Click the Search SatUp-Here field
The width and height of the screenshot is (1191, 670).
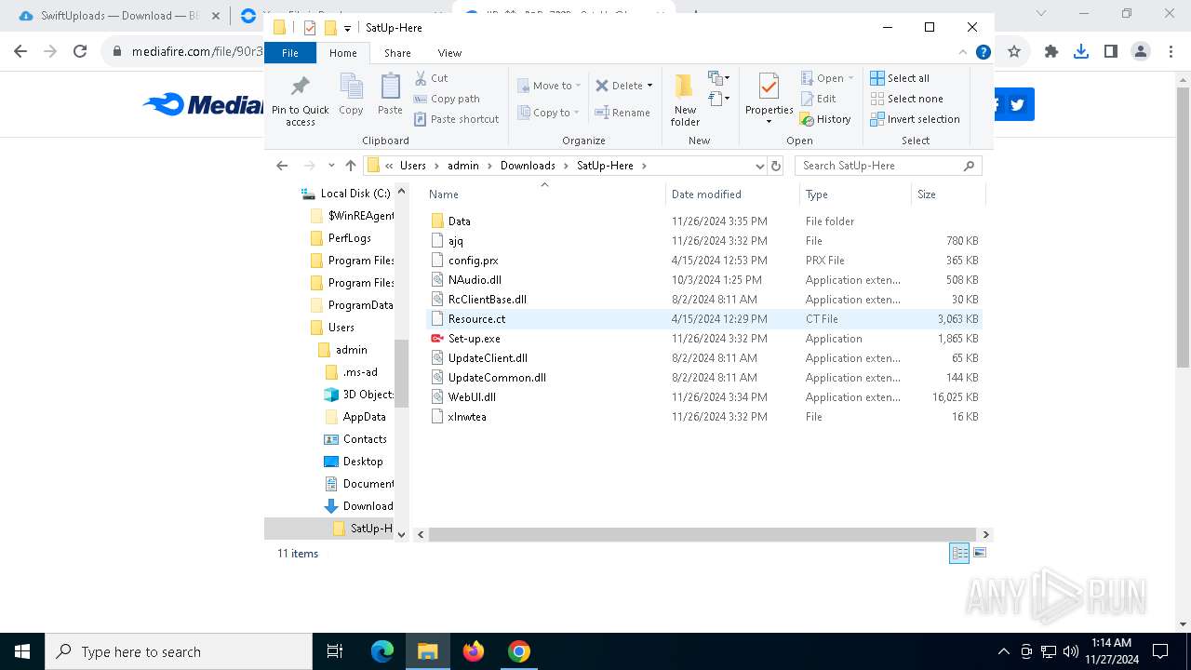(x=889, y=166)
